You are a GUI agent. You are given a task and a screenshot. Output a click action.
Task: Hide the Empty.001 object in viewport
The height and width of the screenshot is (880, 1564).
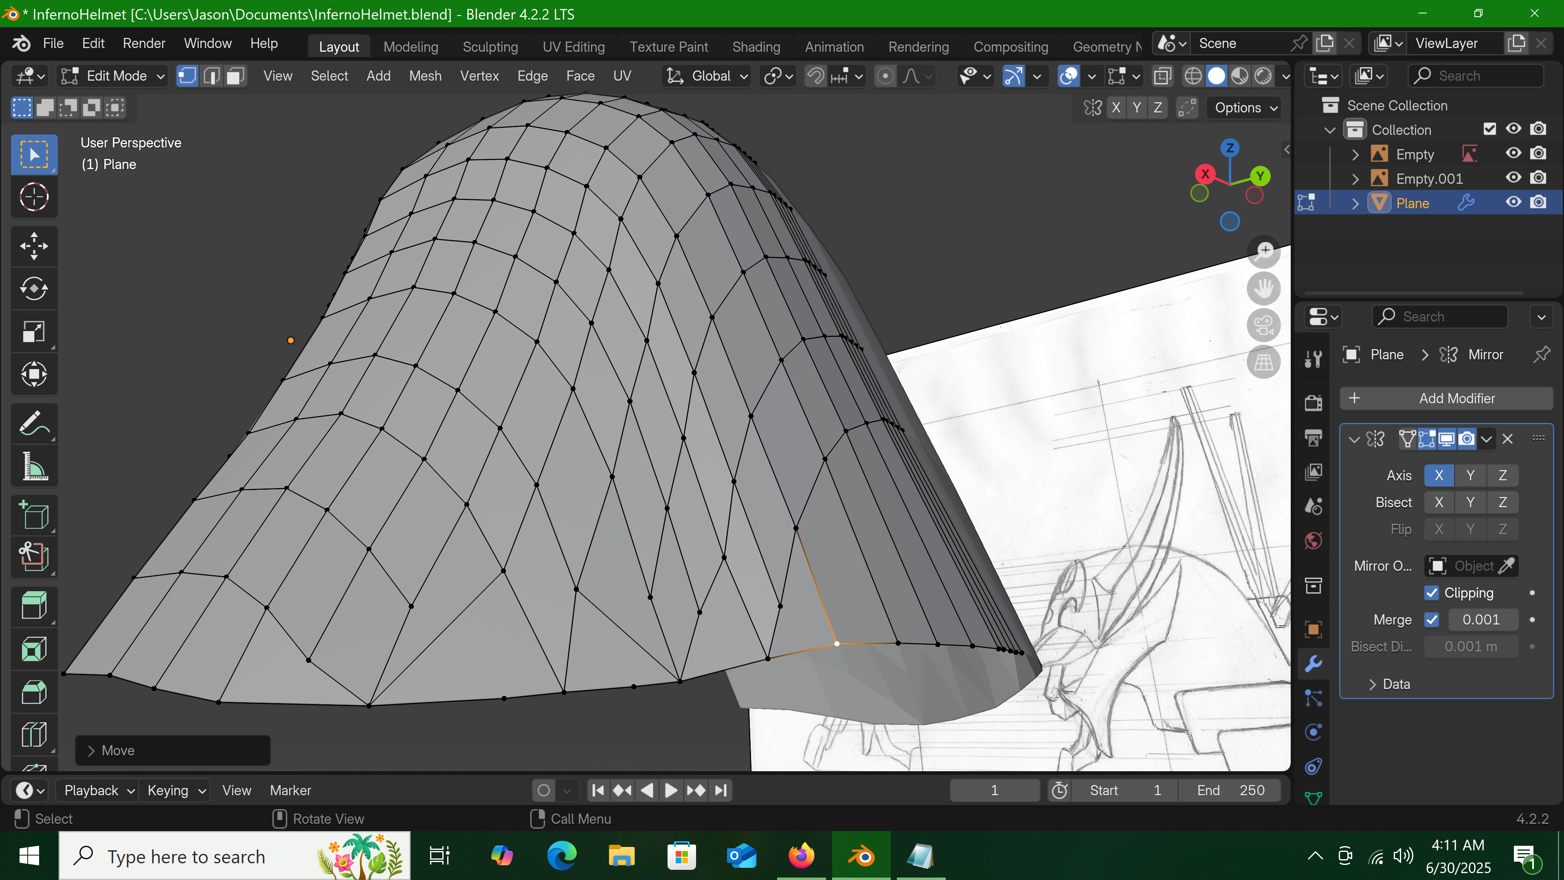coord(1513,177)
